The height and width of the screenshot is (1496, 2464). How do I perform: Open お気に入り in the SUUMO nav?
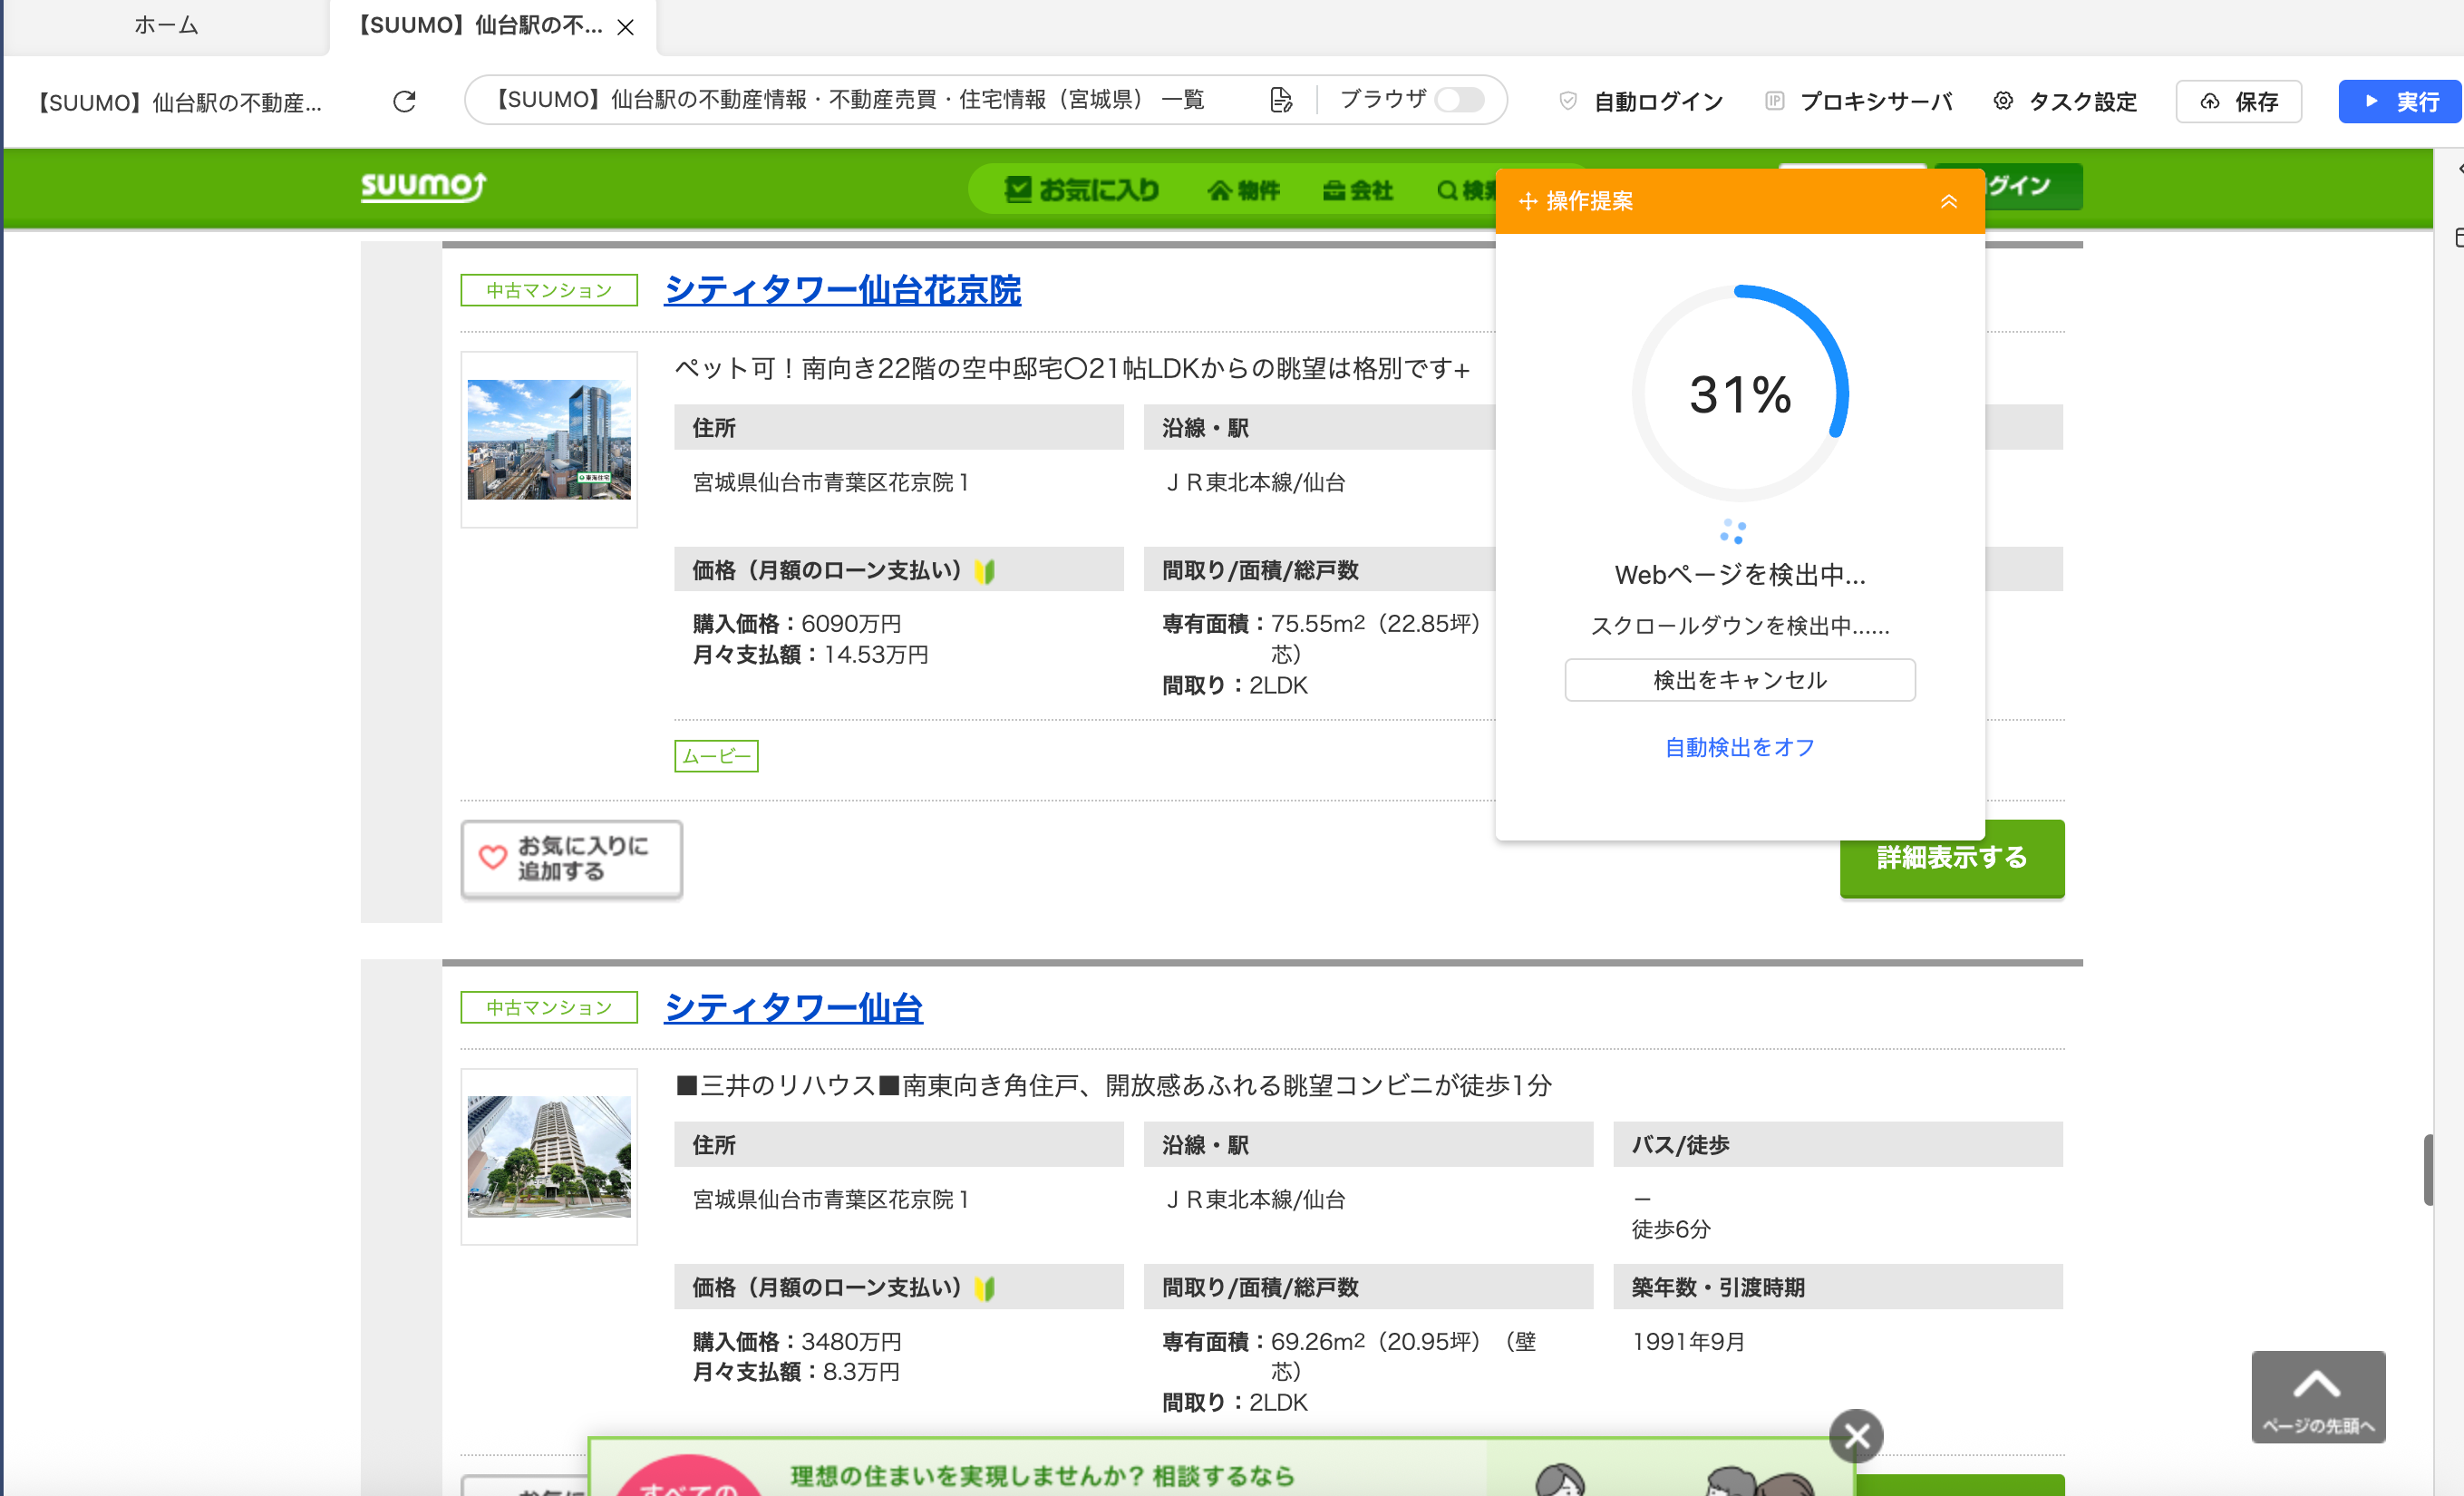click(x=1082, y=190)
